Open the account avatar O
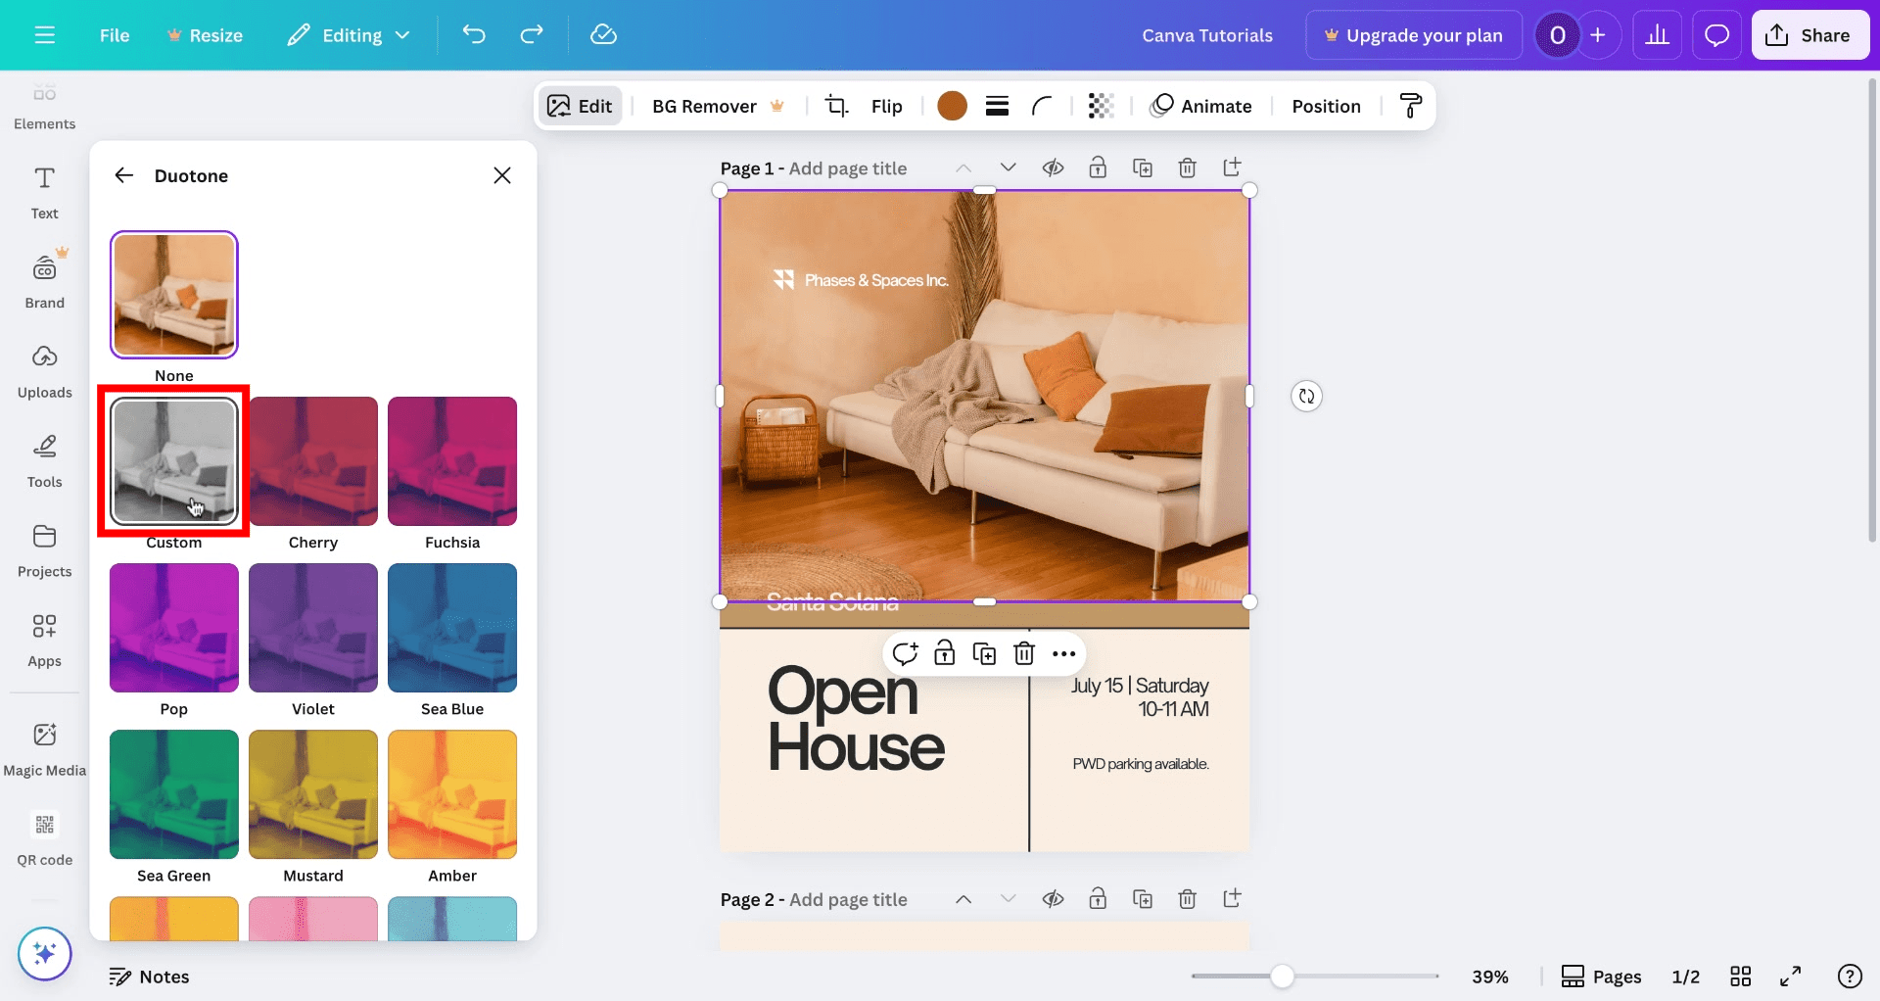 coord(1557,35)
